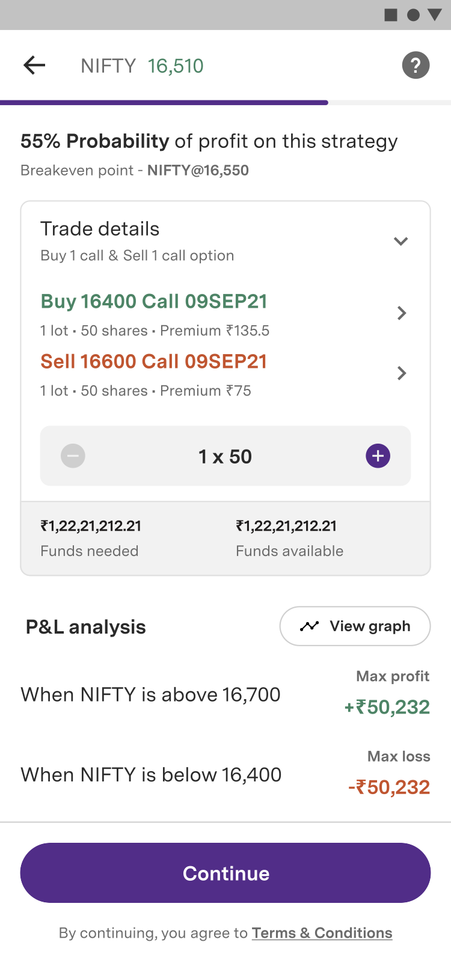The width and height of the screenshot is (451, 963).
Task: Decrease lot quantity with minus icon
Action: pos(73,456)
